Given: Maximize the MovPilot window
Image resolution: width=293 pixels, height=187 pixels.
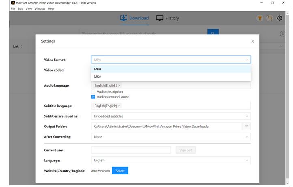Looking at the screenshot, I should tap(272, 3).
